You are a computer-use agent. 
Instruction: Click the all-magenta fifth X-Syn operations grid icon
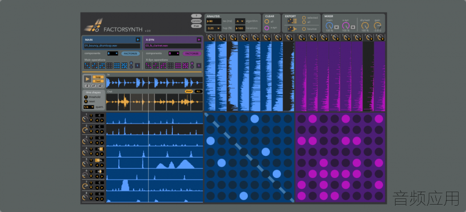pyautogui.click(x=178, y=66)
